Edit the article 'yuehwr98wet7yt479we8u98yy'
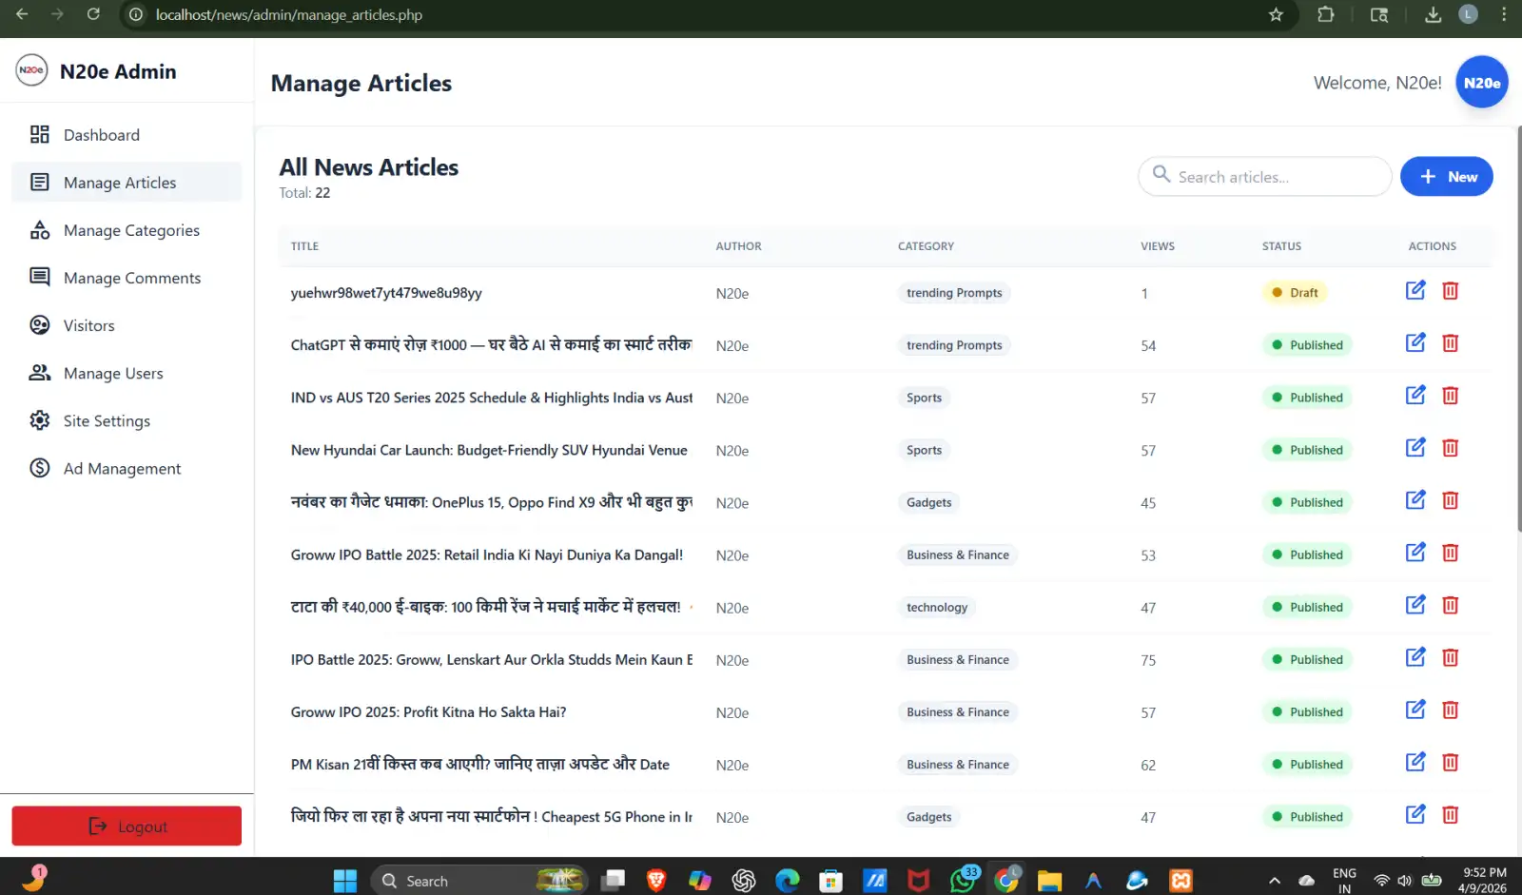The image size is (1522, 895). click(x=1415, y=290)
